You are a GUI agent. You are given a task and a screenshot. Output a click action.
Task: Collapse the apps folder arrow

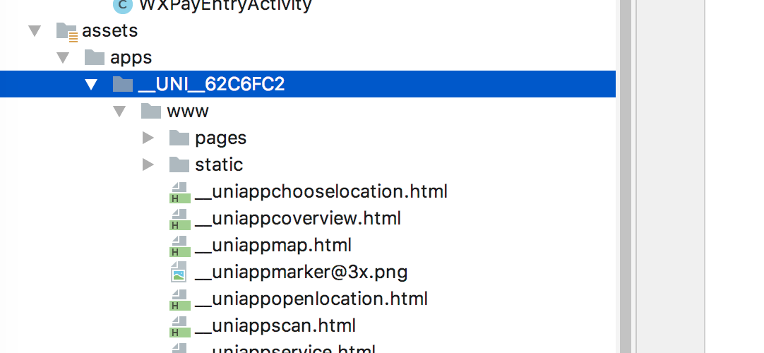tap(63, 58)
